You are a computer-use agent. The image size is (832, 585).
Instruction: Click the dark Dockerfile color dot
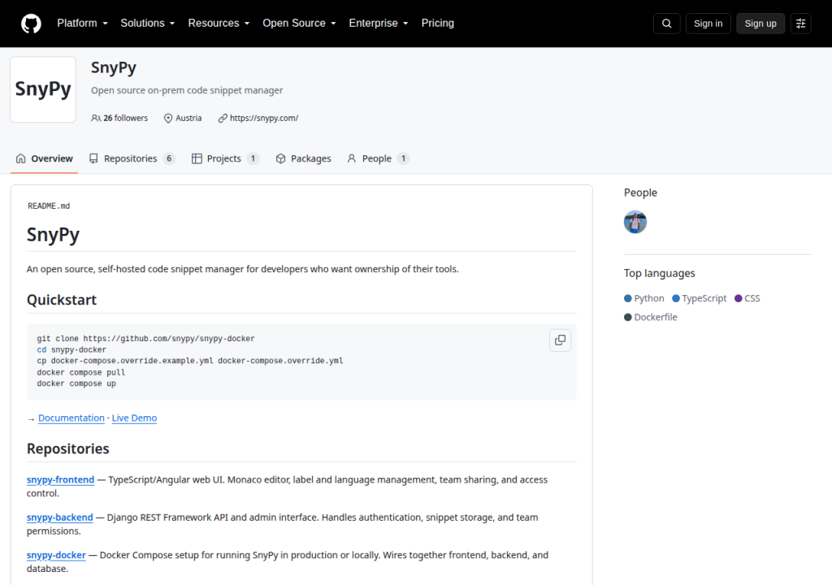(x=628, y=317)
